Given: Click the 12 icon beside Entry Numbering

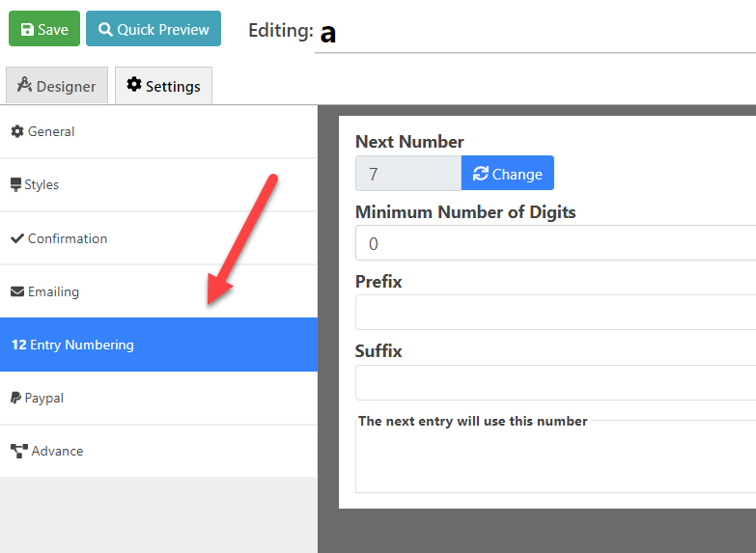Looking at the screenshot, I should 18,345.
